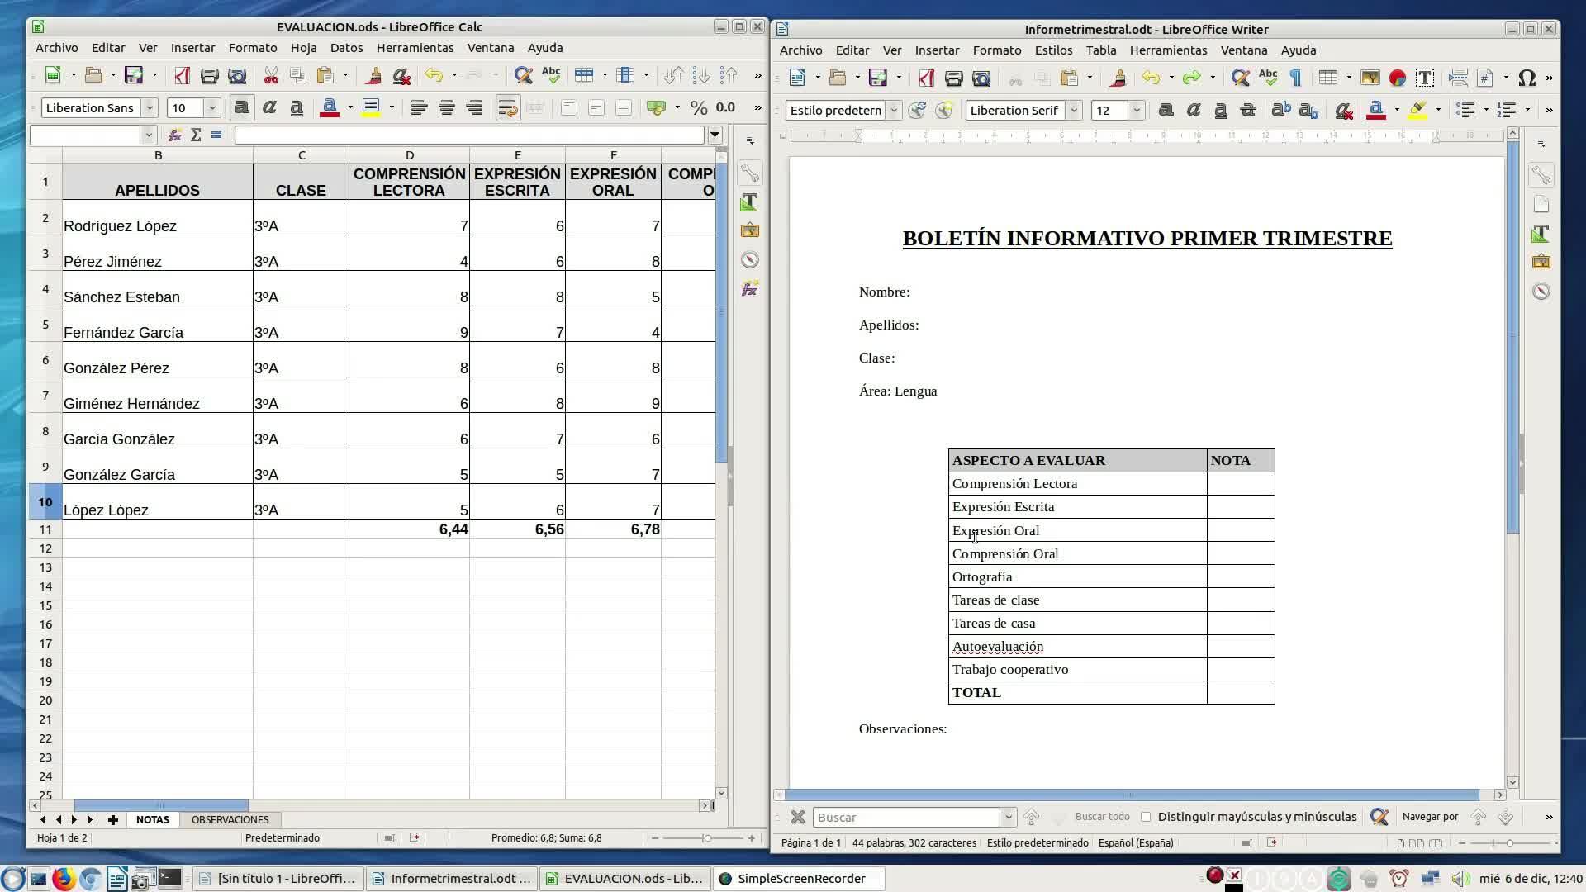Toggle bold formatting in Calc toolbar
The width and height of the screenshot is (1586, 892).
coord(241,107)
